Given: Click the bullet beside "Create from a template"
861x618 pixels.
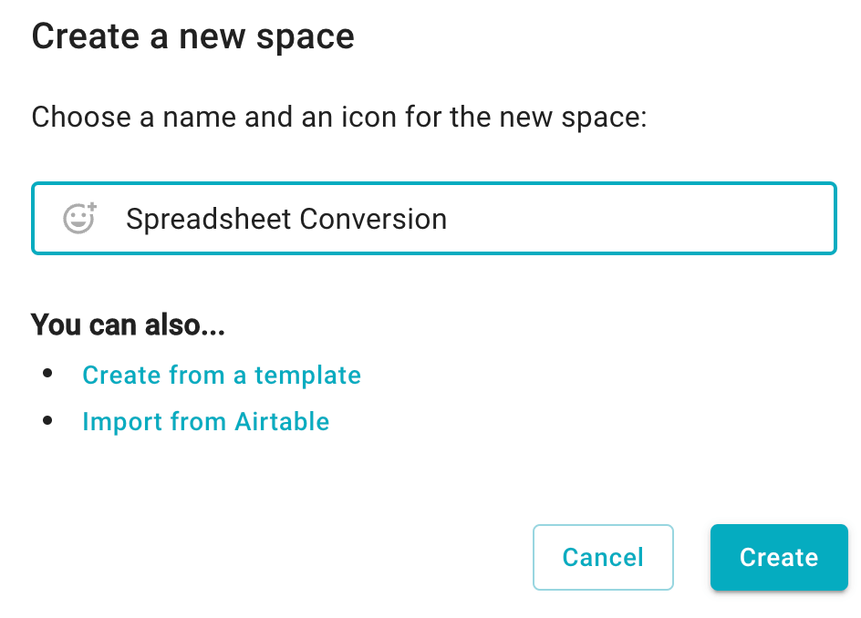Looking at the screenshot, I should pos(47,374).
